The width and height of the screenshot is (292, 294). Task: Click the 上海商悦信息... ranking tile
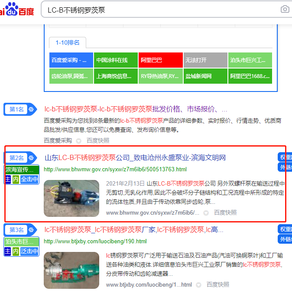click(116, 76)
